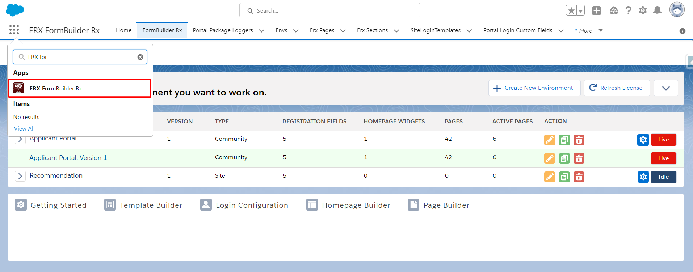The height and width of the screenshot is (272, 693).
Task: Delete the Applicant Portal: Version 1 entry
Action: [579, 158]
